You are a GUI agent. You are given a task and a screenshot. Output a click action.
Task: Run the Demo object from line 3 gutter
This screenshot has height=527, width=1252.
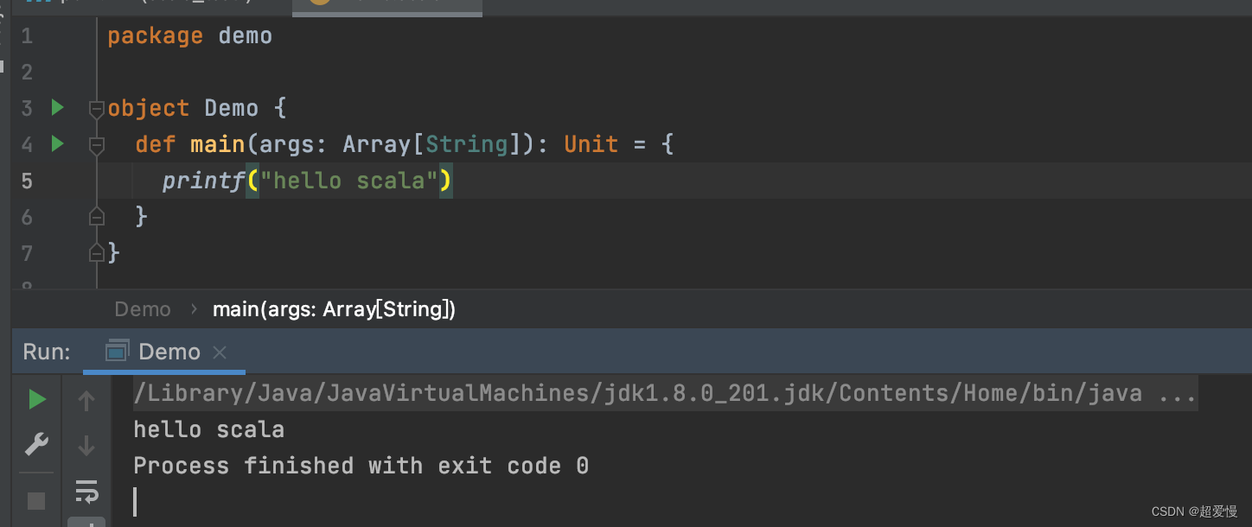pos(58,107)
